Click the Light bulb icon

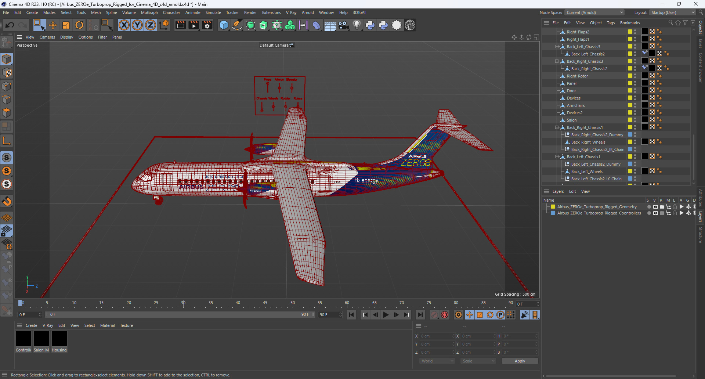[357, 25]
